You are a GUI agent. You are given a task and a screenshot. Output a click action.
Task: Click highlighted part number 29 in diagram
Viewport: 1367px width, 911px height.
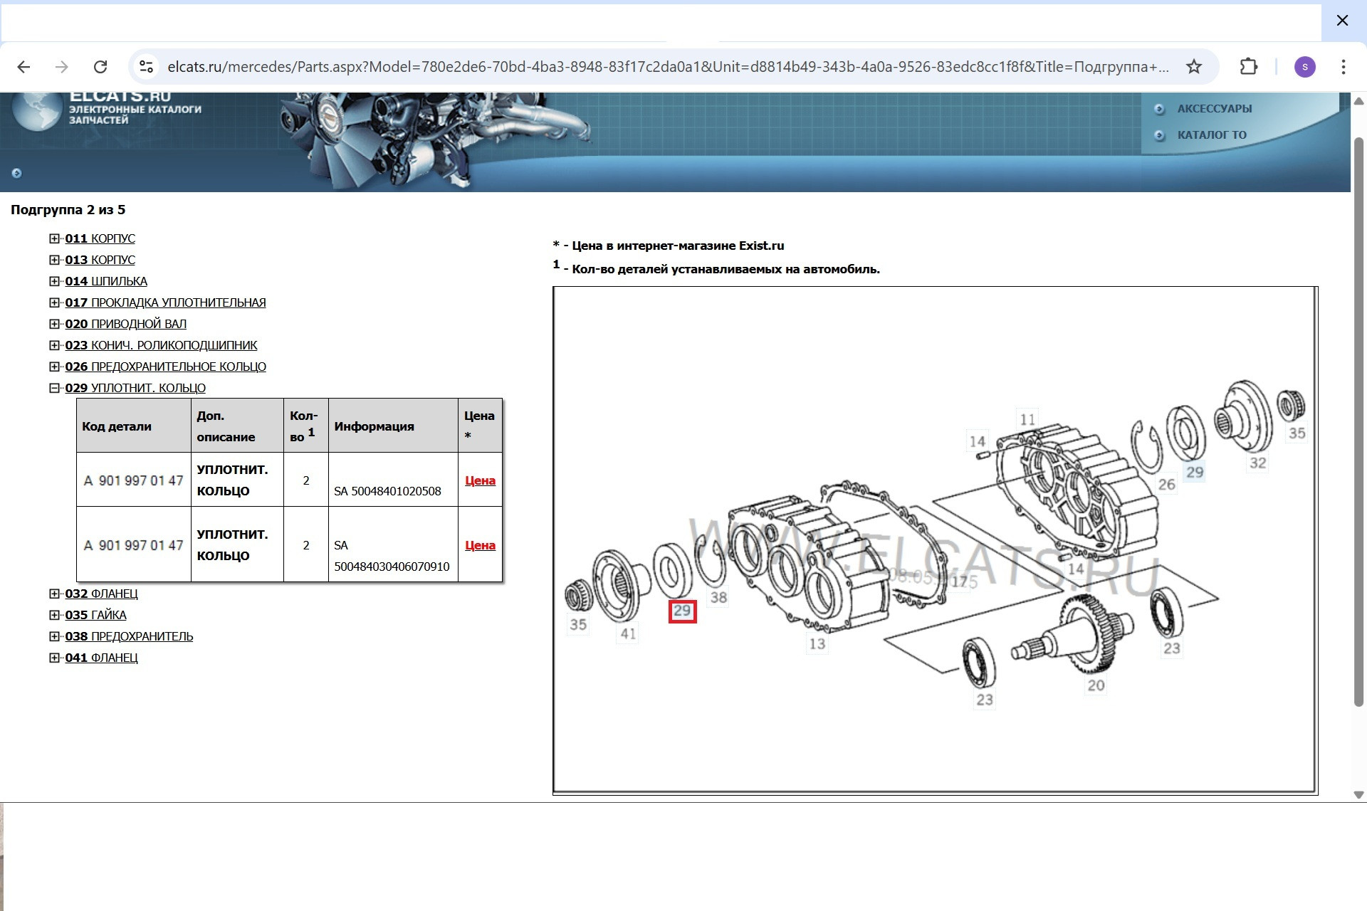click(x=682, y=611)
